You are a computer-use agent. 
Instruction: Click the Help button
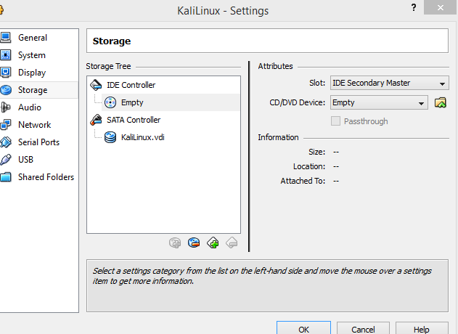pos(422,330)
